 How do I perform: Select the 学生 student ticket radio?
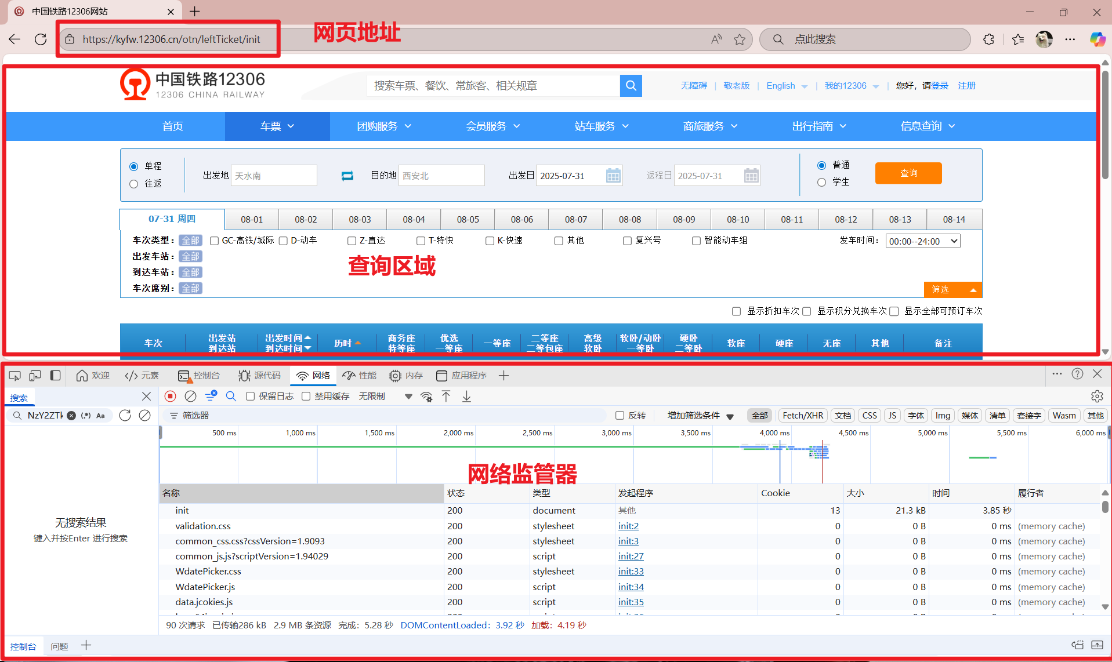point(821,183)
